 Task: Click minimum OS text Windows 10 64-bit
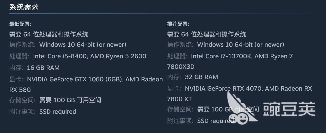coord(83,45)
